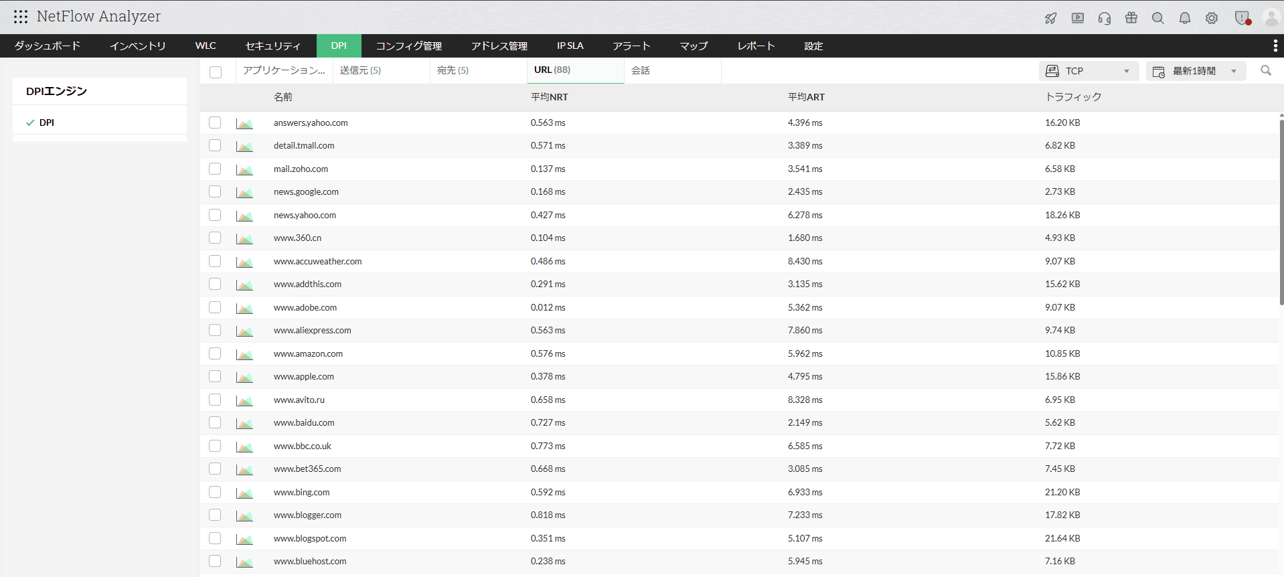Viewport: 1284px width, 577px height.
Task: Sort by the 名前 column header
Action: coord(283,97)
